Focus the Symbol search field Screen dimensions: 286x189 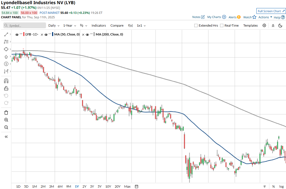(x=25, y=25)
